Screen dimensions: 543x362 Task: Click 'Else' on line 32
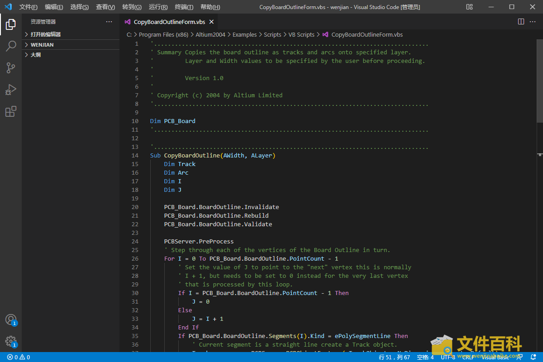pyautogui.click(x=185, y=310)
